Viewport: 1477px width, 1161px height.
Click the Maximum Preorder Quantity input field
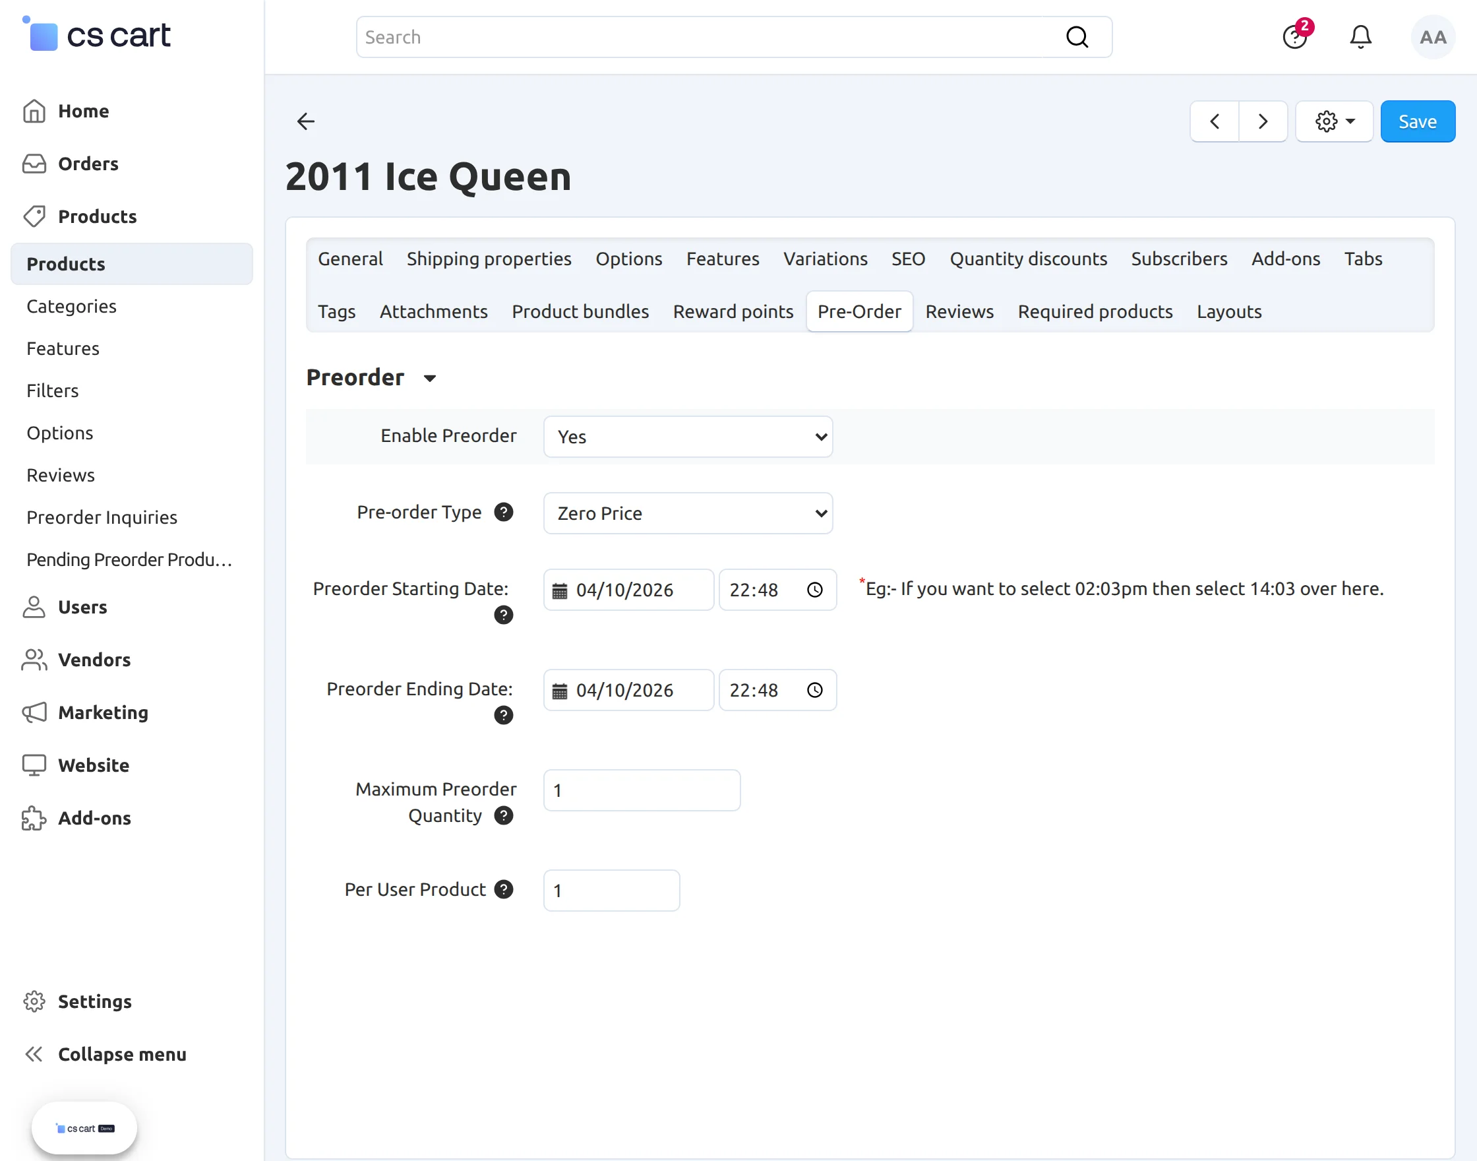click(x=642, y=790)
